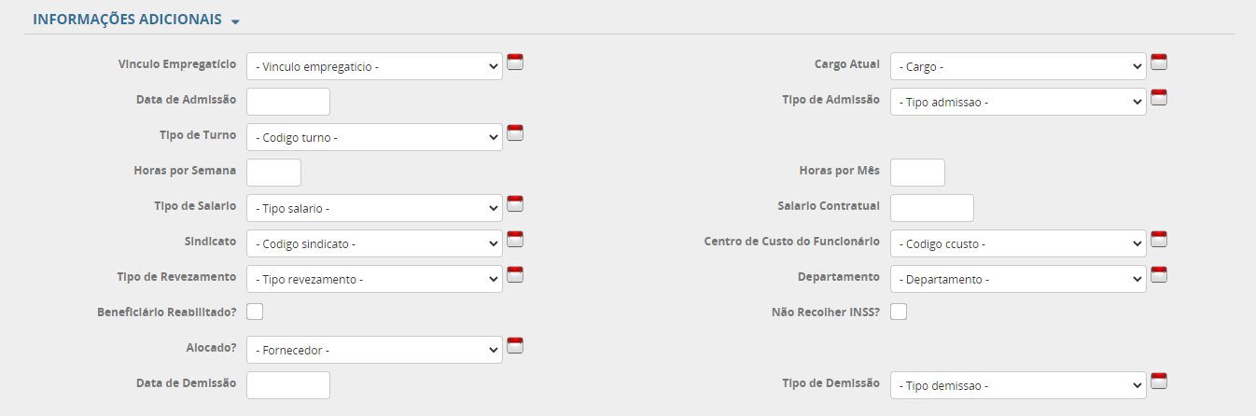Click the icon next to Alocado dropdown
Viewport: 1256px width, 416px height.
point(515,346)
